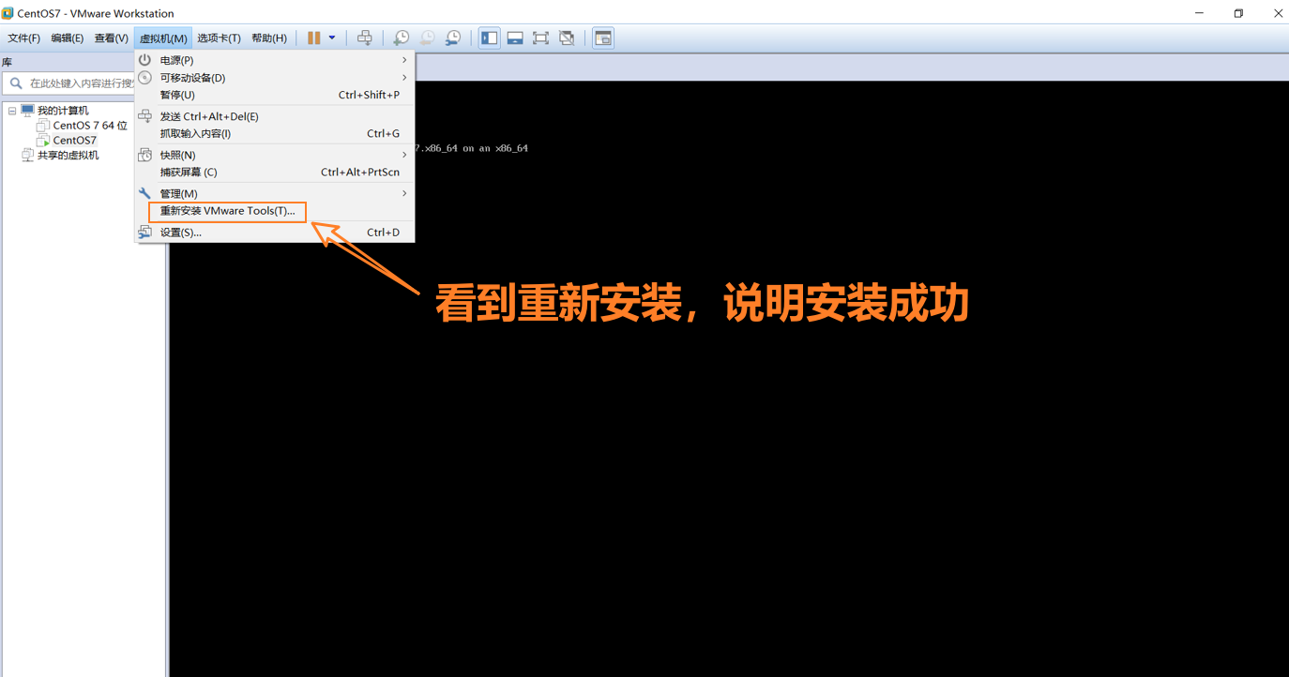This screenshot has width=1289, height=677.
Task: Toggle the library sidebar view icon
Action: pos(490,38)
